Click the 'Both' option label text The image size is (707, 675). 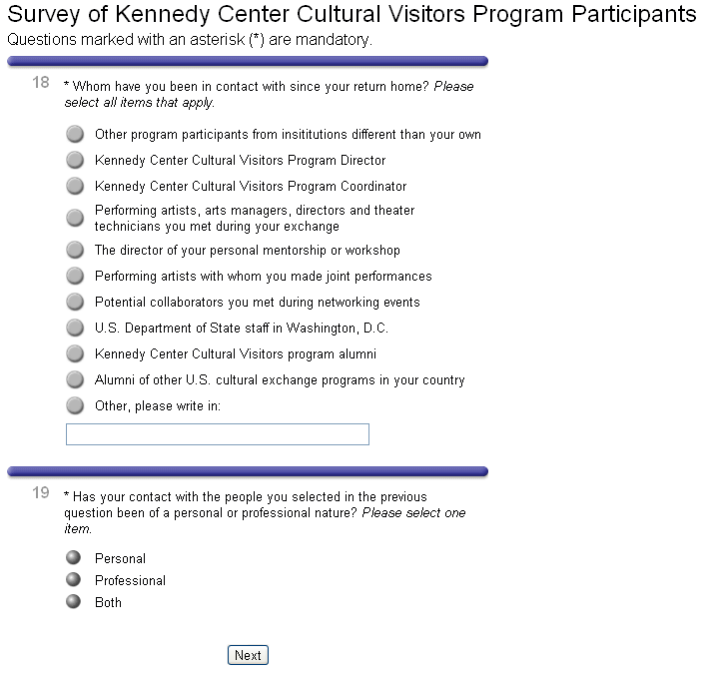click(108, 603)
